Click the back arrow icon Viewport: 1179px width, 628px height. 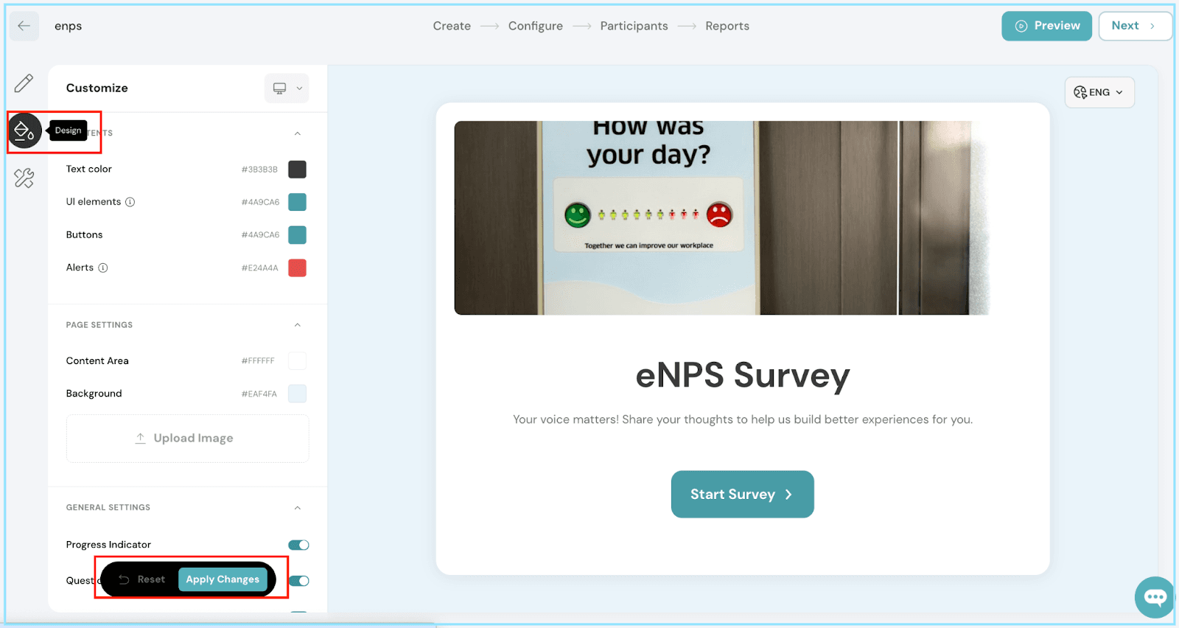pos(24,26)
